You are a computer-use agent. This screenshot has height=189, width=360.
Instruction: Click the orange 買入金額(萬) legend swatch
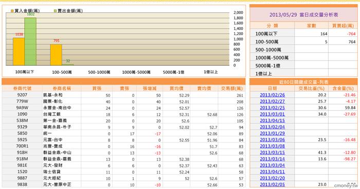pyautogui.click(x=12, y=11)
